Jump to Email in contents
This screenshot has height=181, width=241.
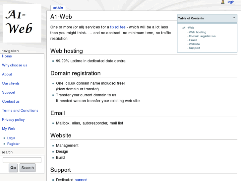193,40
